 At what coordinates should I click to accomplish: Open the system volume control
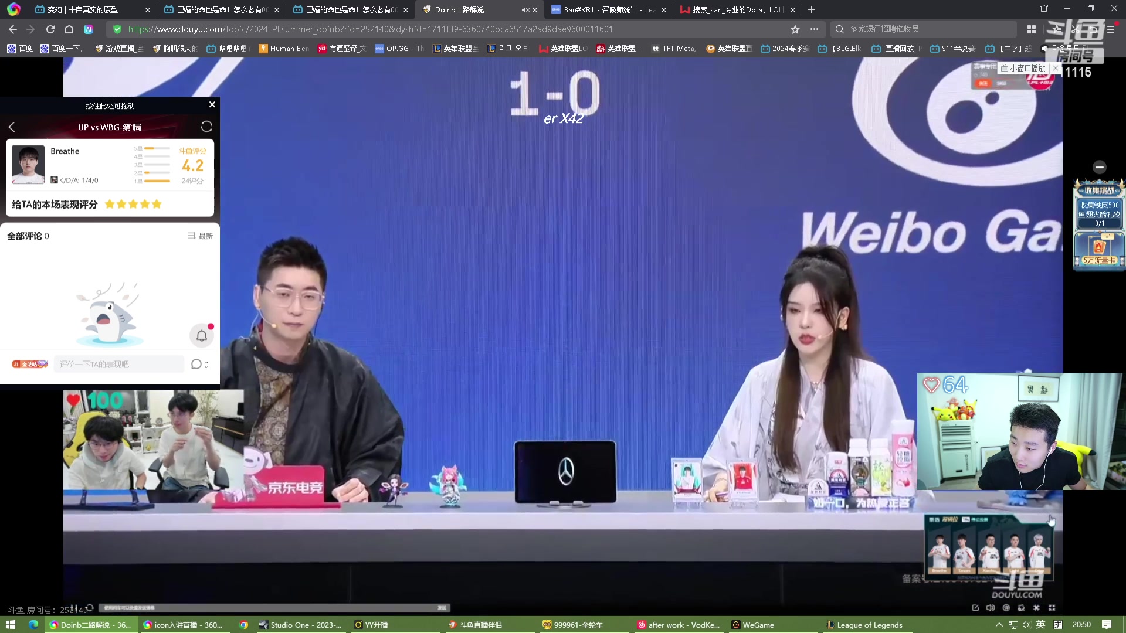tap(1026, 625)
